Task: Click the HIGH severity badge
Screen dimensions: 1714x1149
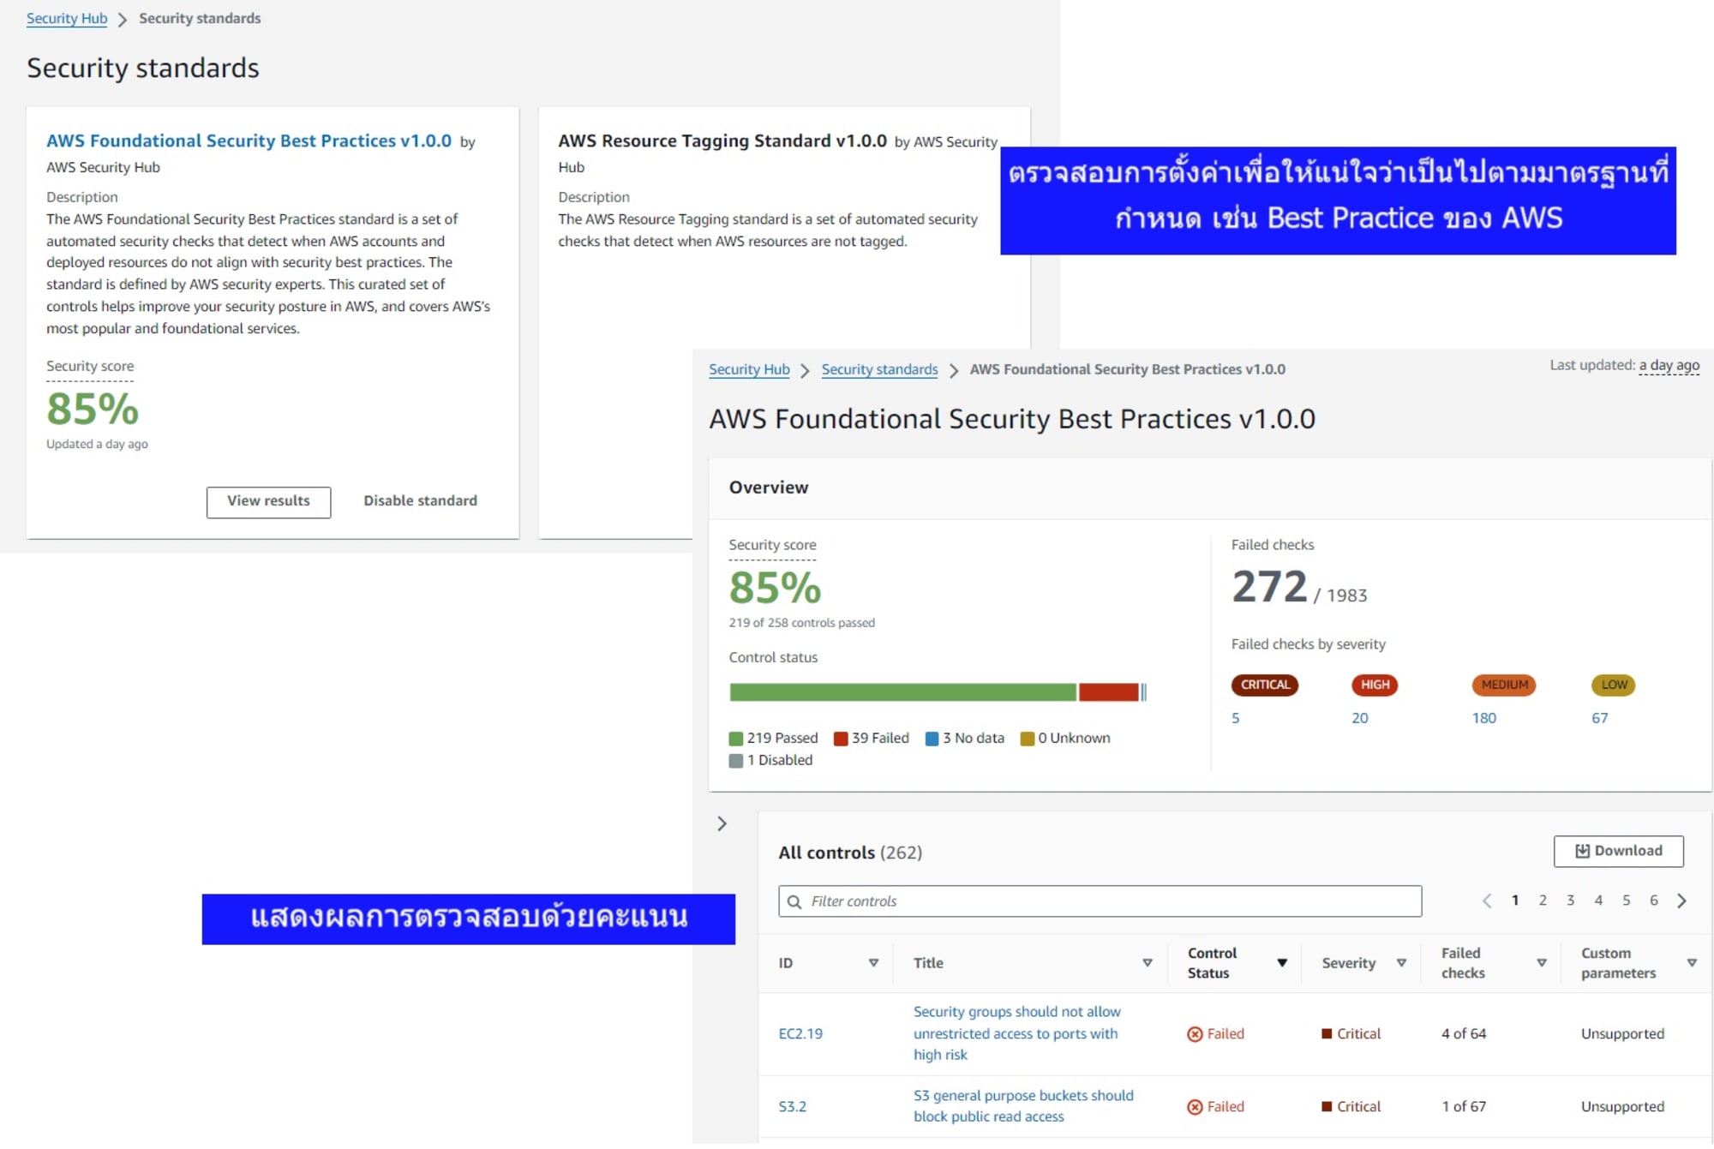Action: [x=1375, y=685]
